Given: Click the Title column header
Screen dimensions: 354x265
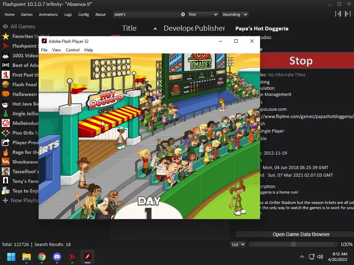Looking at the screenshot, I should coord(129,28).
